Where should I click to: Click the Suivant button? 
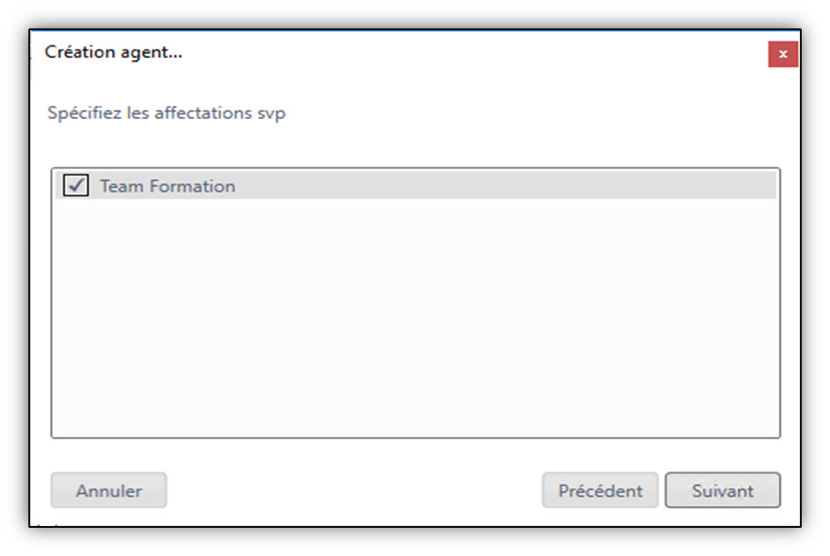pyautogui.click(x=723, y=490)
